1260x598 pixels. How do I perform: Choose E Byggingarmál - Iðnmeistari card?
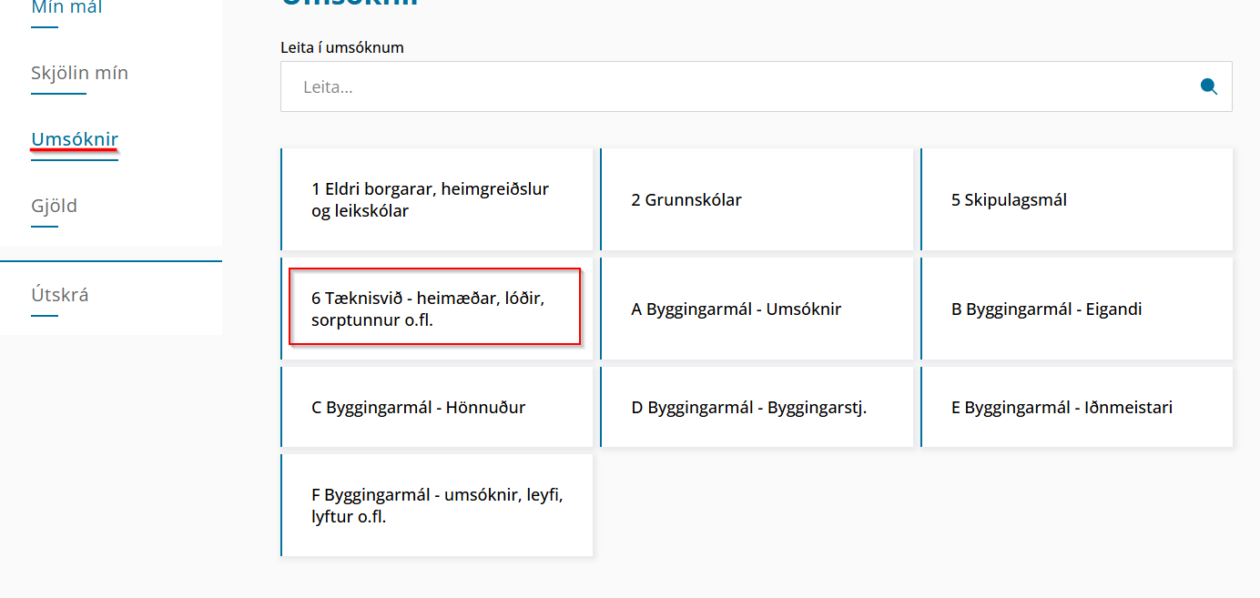pos(1076,407)
